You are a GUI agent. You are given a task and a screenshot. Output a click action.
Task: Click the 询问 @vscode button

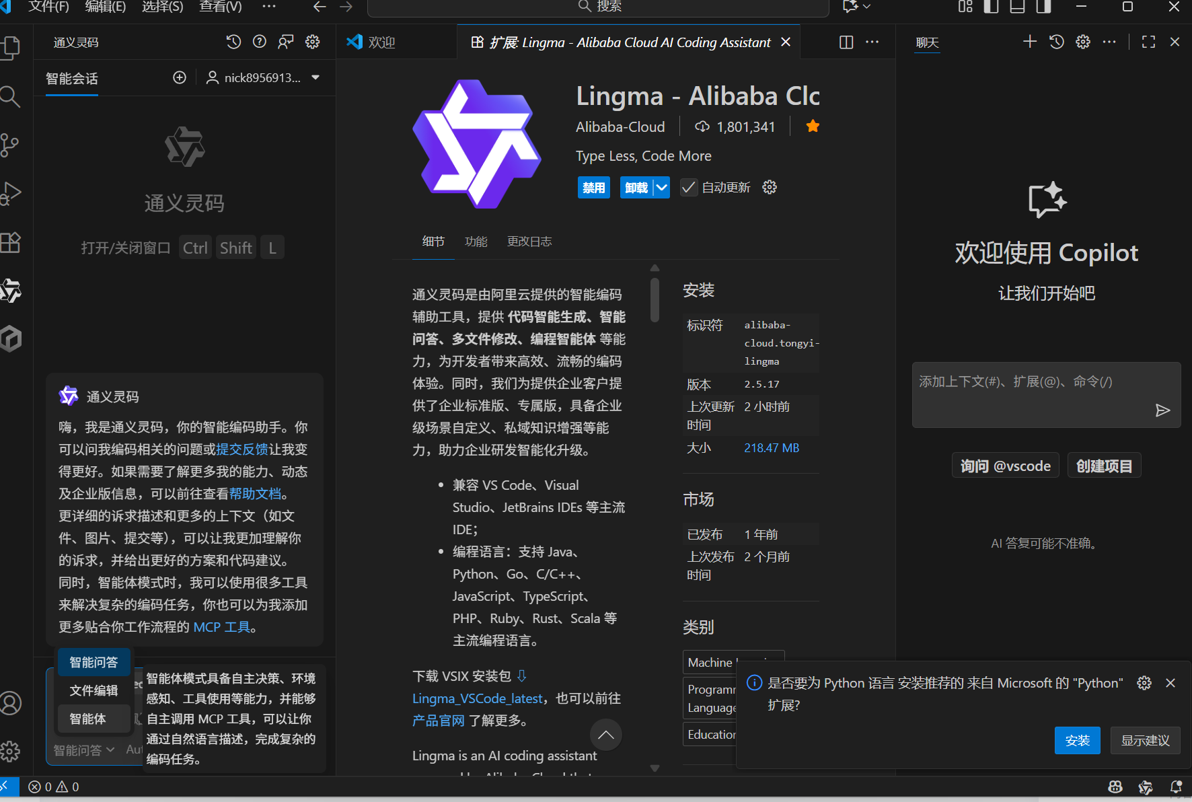tap(1006, 466)
